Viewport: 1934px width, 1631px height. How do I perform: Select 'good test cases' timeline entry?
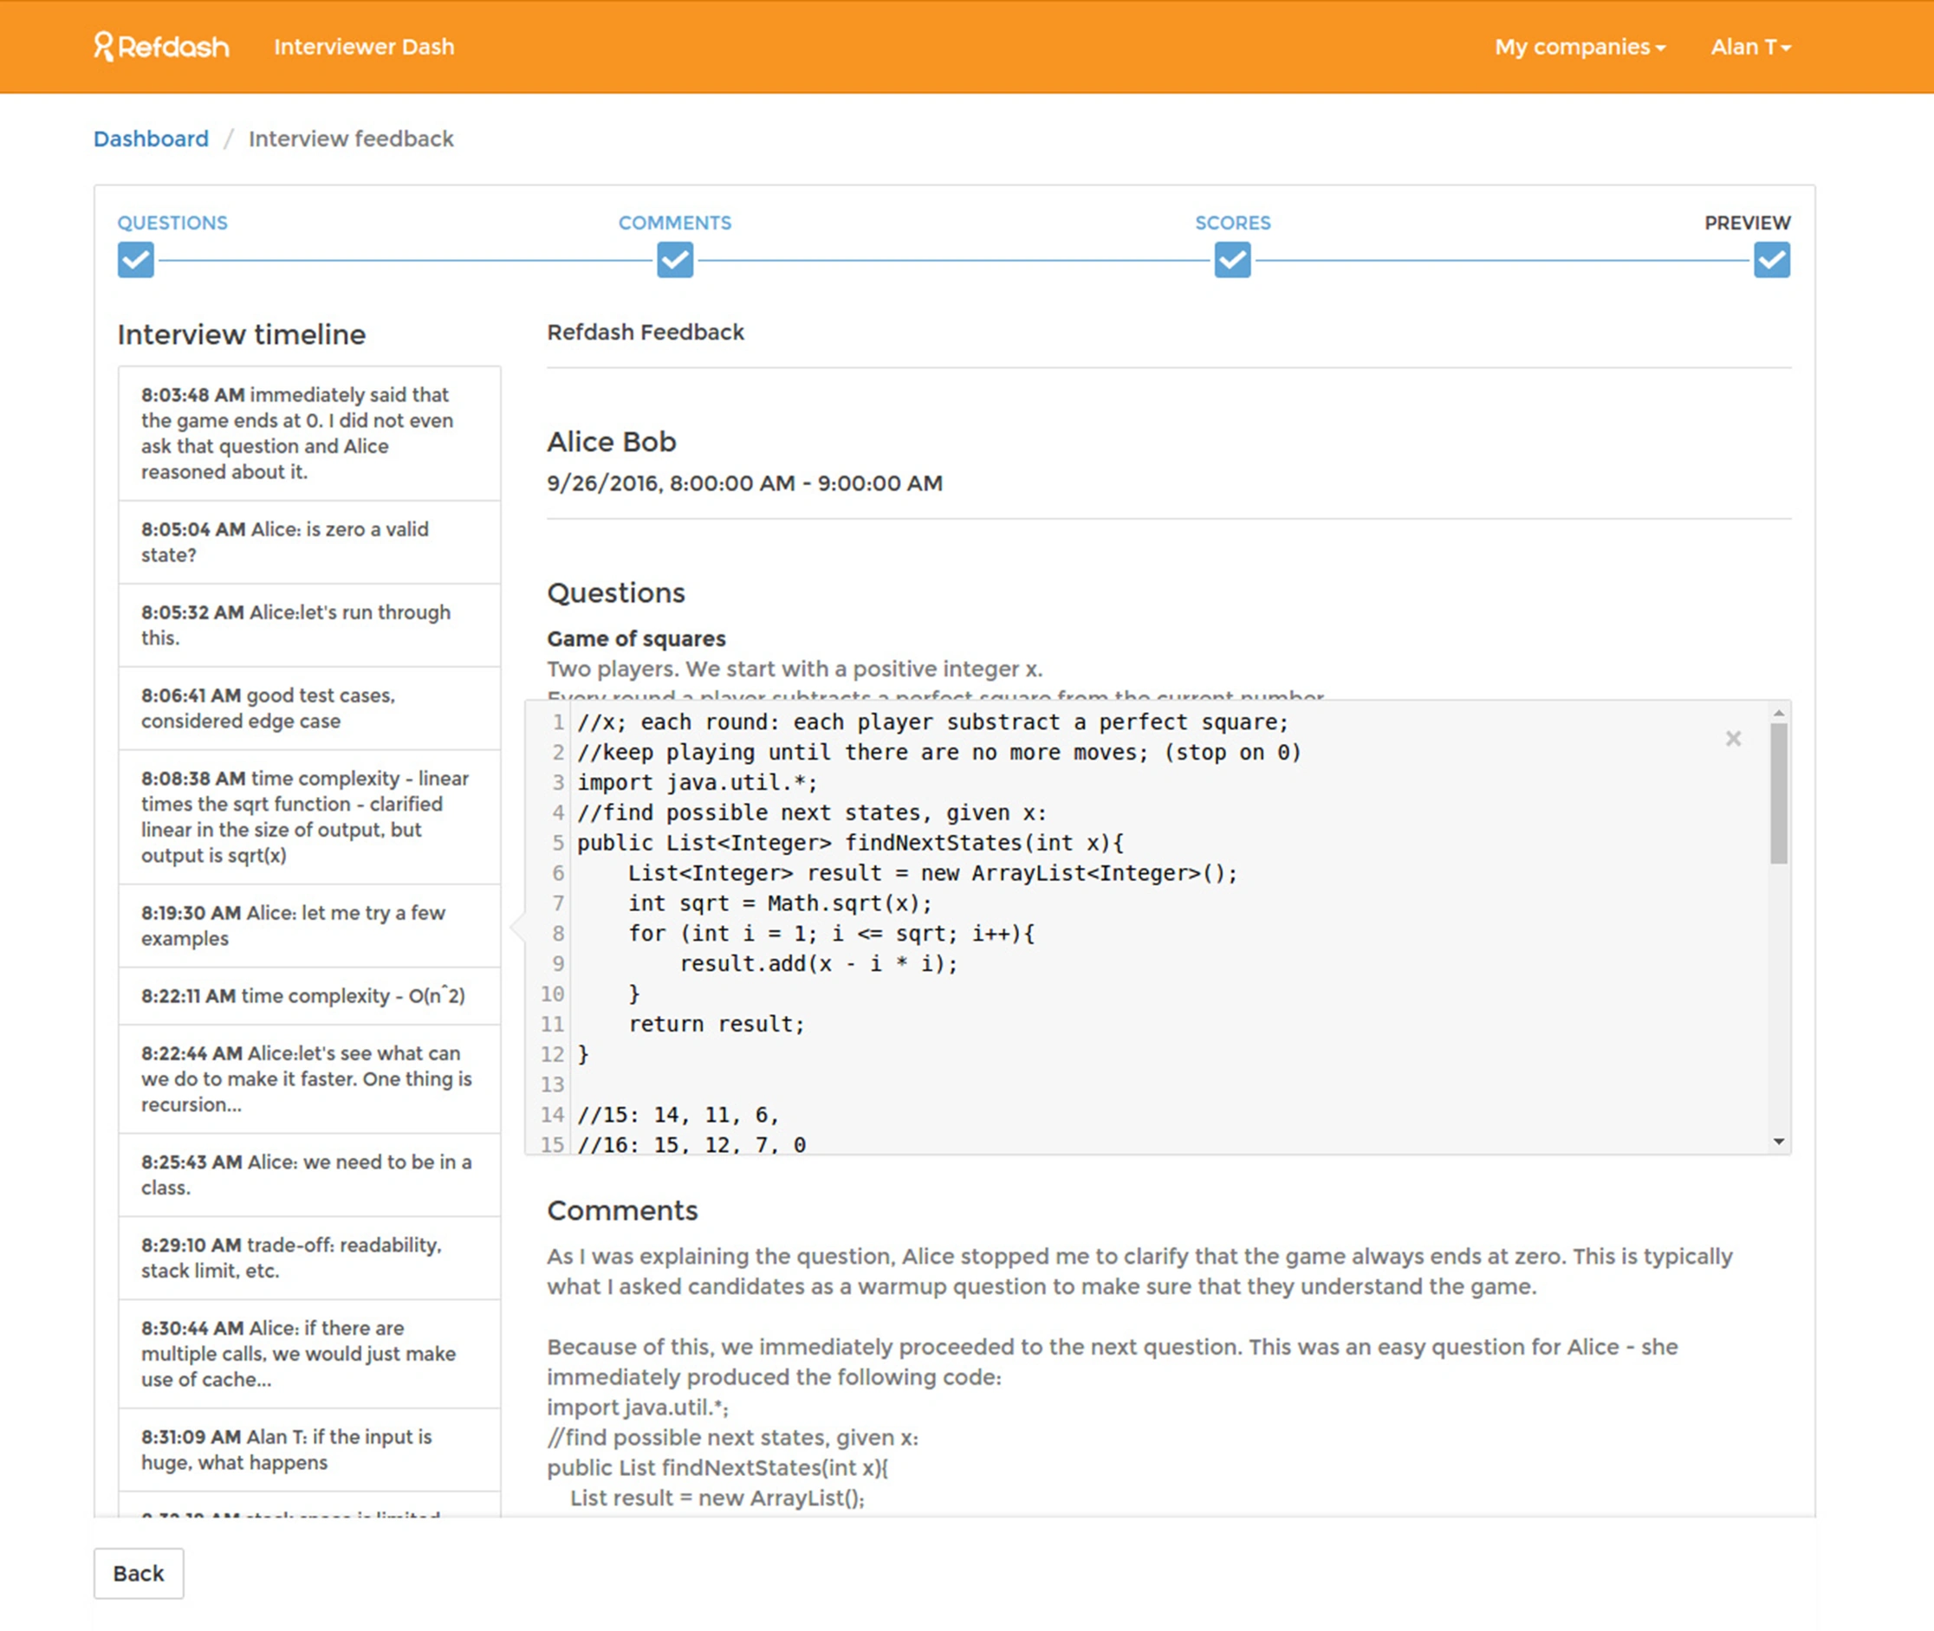(310, 709)
